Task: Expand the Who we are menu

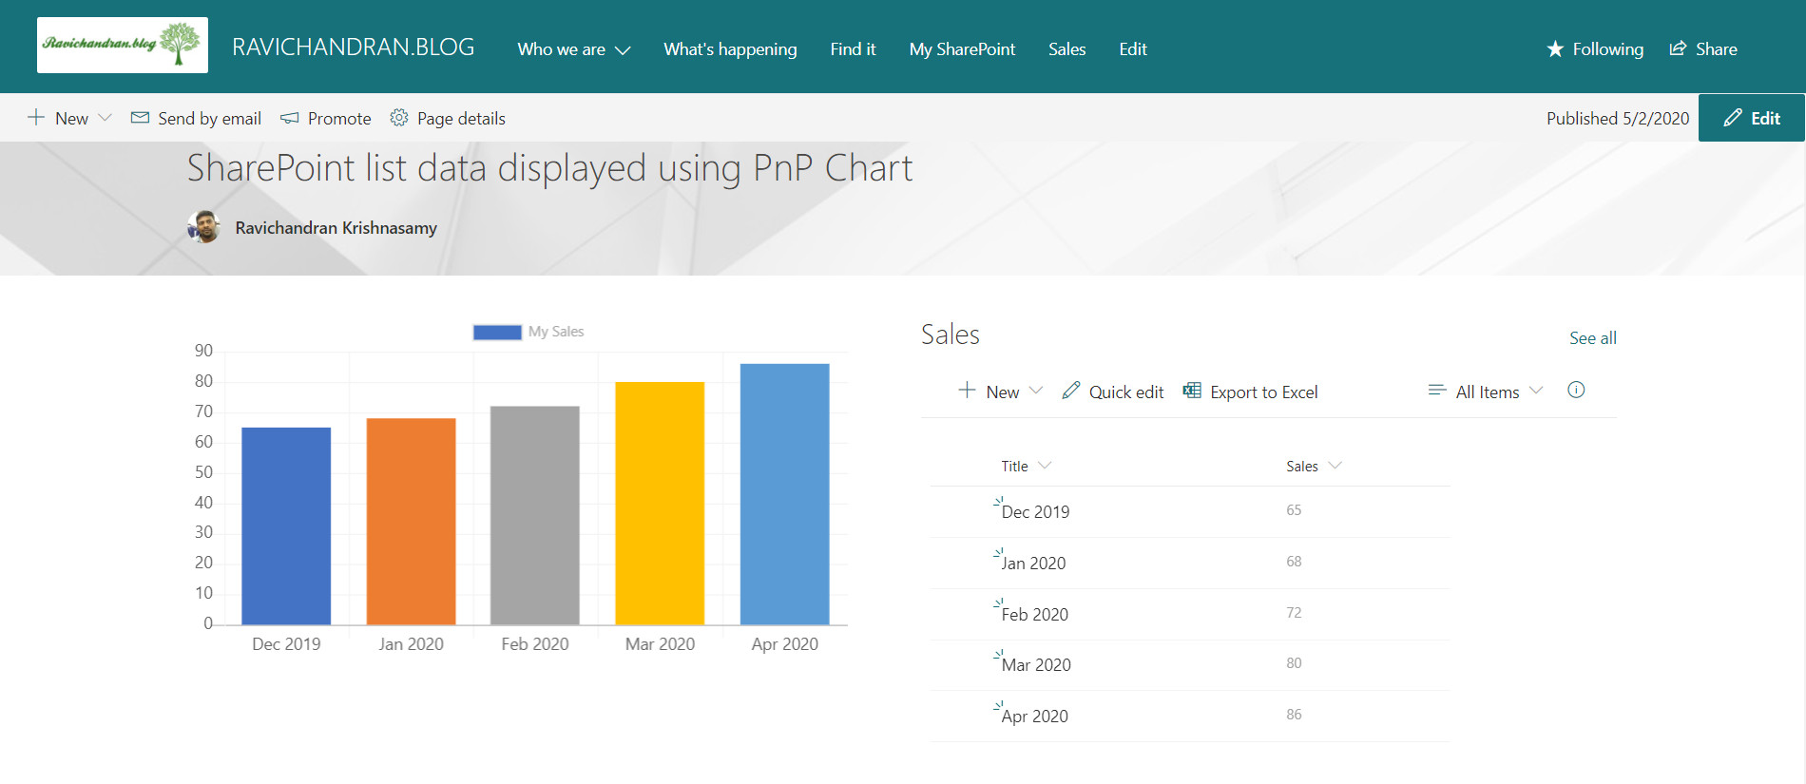Action: [x=573, y=49]
